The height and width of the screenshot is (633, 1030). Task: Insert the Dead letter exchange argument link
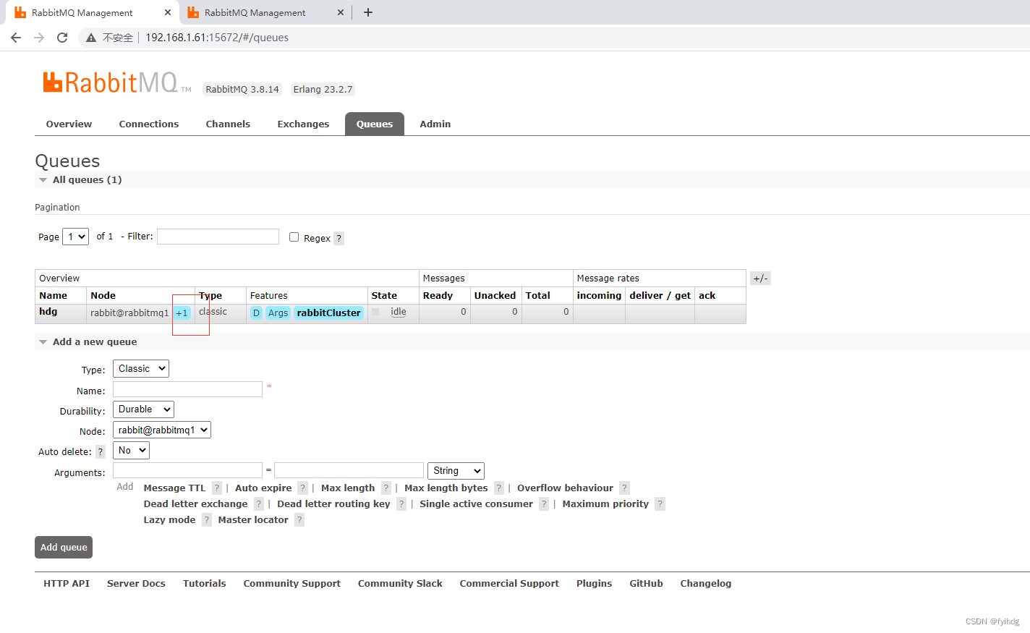pyautogui.click(x=195, y=504)
